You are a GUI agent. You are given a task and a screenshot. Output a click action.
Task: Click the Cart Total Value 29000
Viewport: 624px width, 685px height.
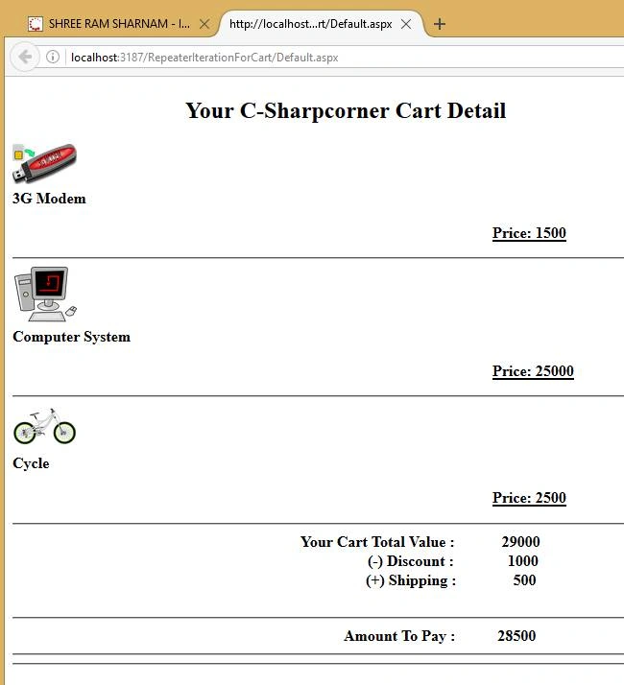pos(521,542)
